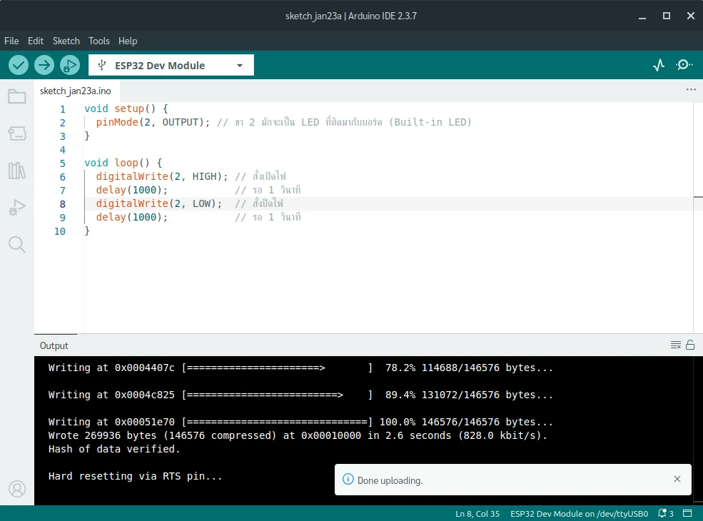Click the Verify sketch checkmark button
Viewport: 703px width, 521px height.
(19, 65)
